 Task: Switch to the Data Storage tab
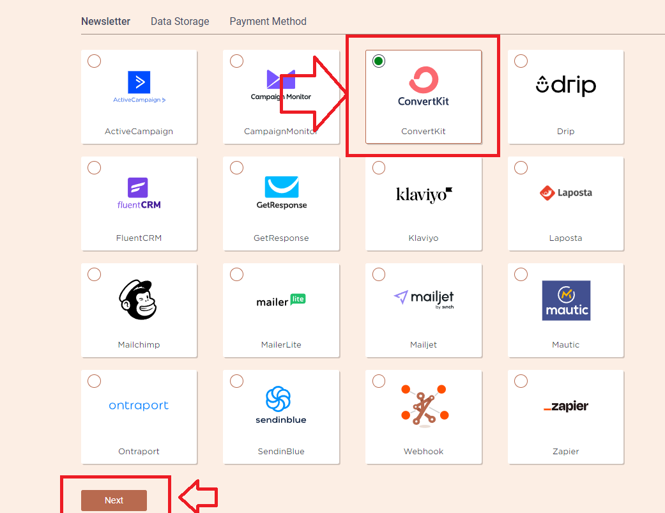click(x=180, y=21)
